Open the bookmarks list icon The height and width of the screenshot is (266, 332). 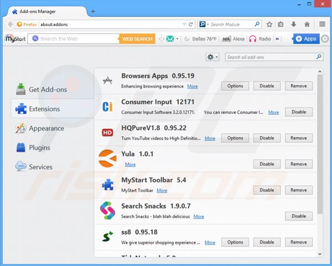[x=281, y=24]
